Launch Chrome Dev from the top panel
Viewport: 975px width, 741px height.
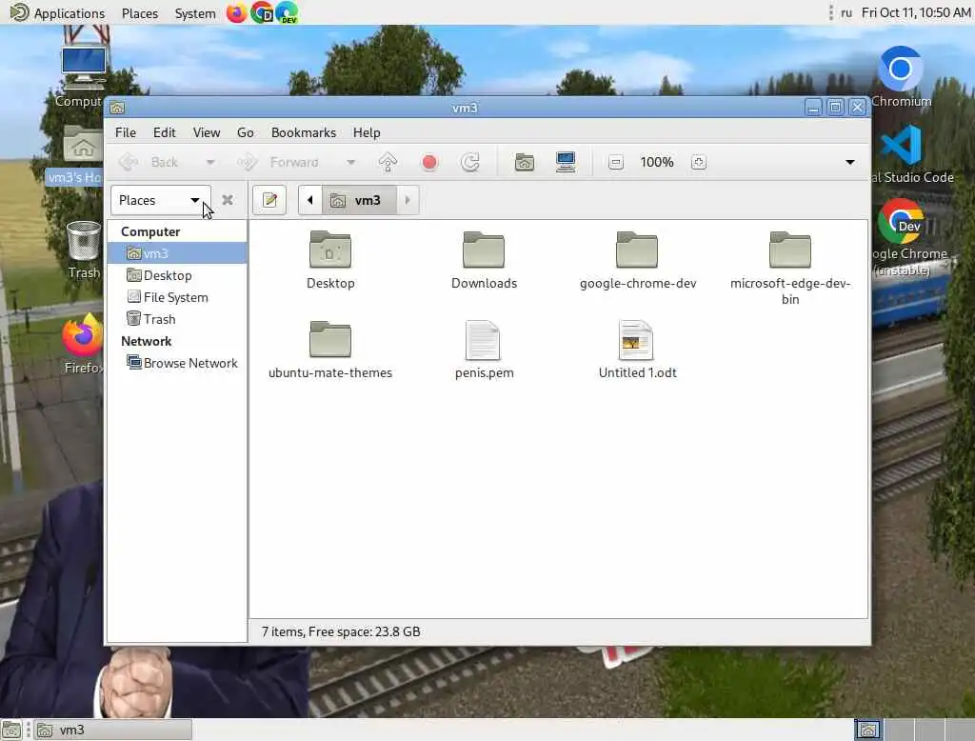point(262,12)
